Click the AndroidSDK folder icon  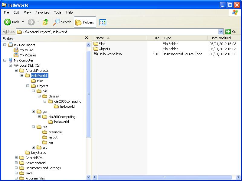pos(22,158)
